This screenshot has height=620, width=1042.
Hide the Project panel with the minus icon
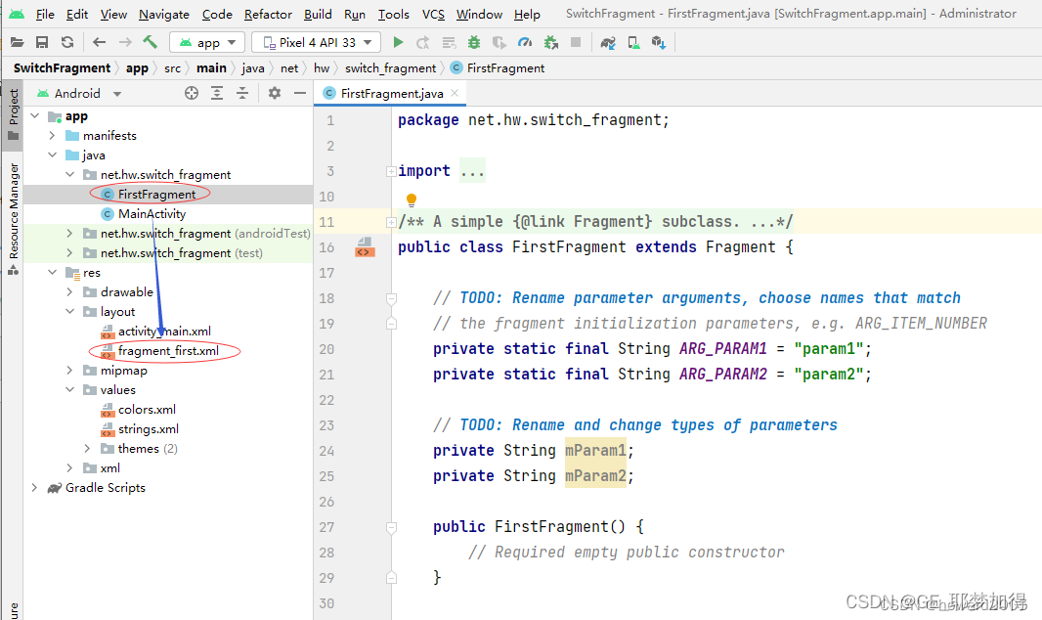point(300,93)
